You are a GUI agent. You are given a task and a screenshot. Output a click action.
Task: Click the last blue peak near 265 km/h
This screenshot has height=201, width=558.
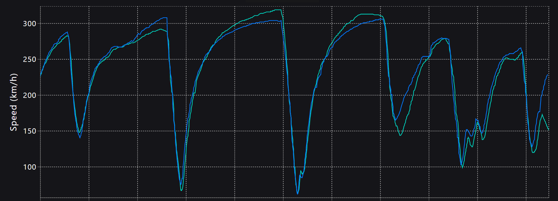[x=520, y=48]
